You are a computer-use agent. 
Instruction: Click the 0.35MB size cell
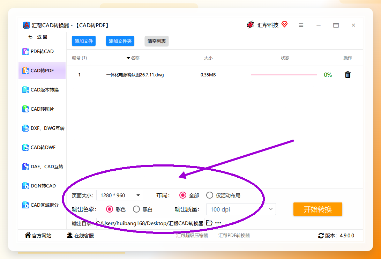[208, 75]
